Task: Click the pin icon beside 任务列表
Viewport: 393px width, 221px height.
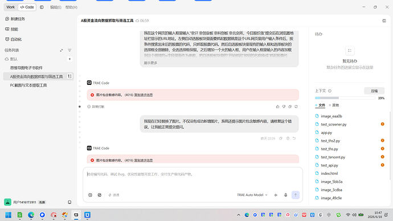Action: (62, 50)
